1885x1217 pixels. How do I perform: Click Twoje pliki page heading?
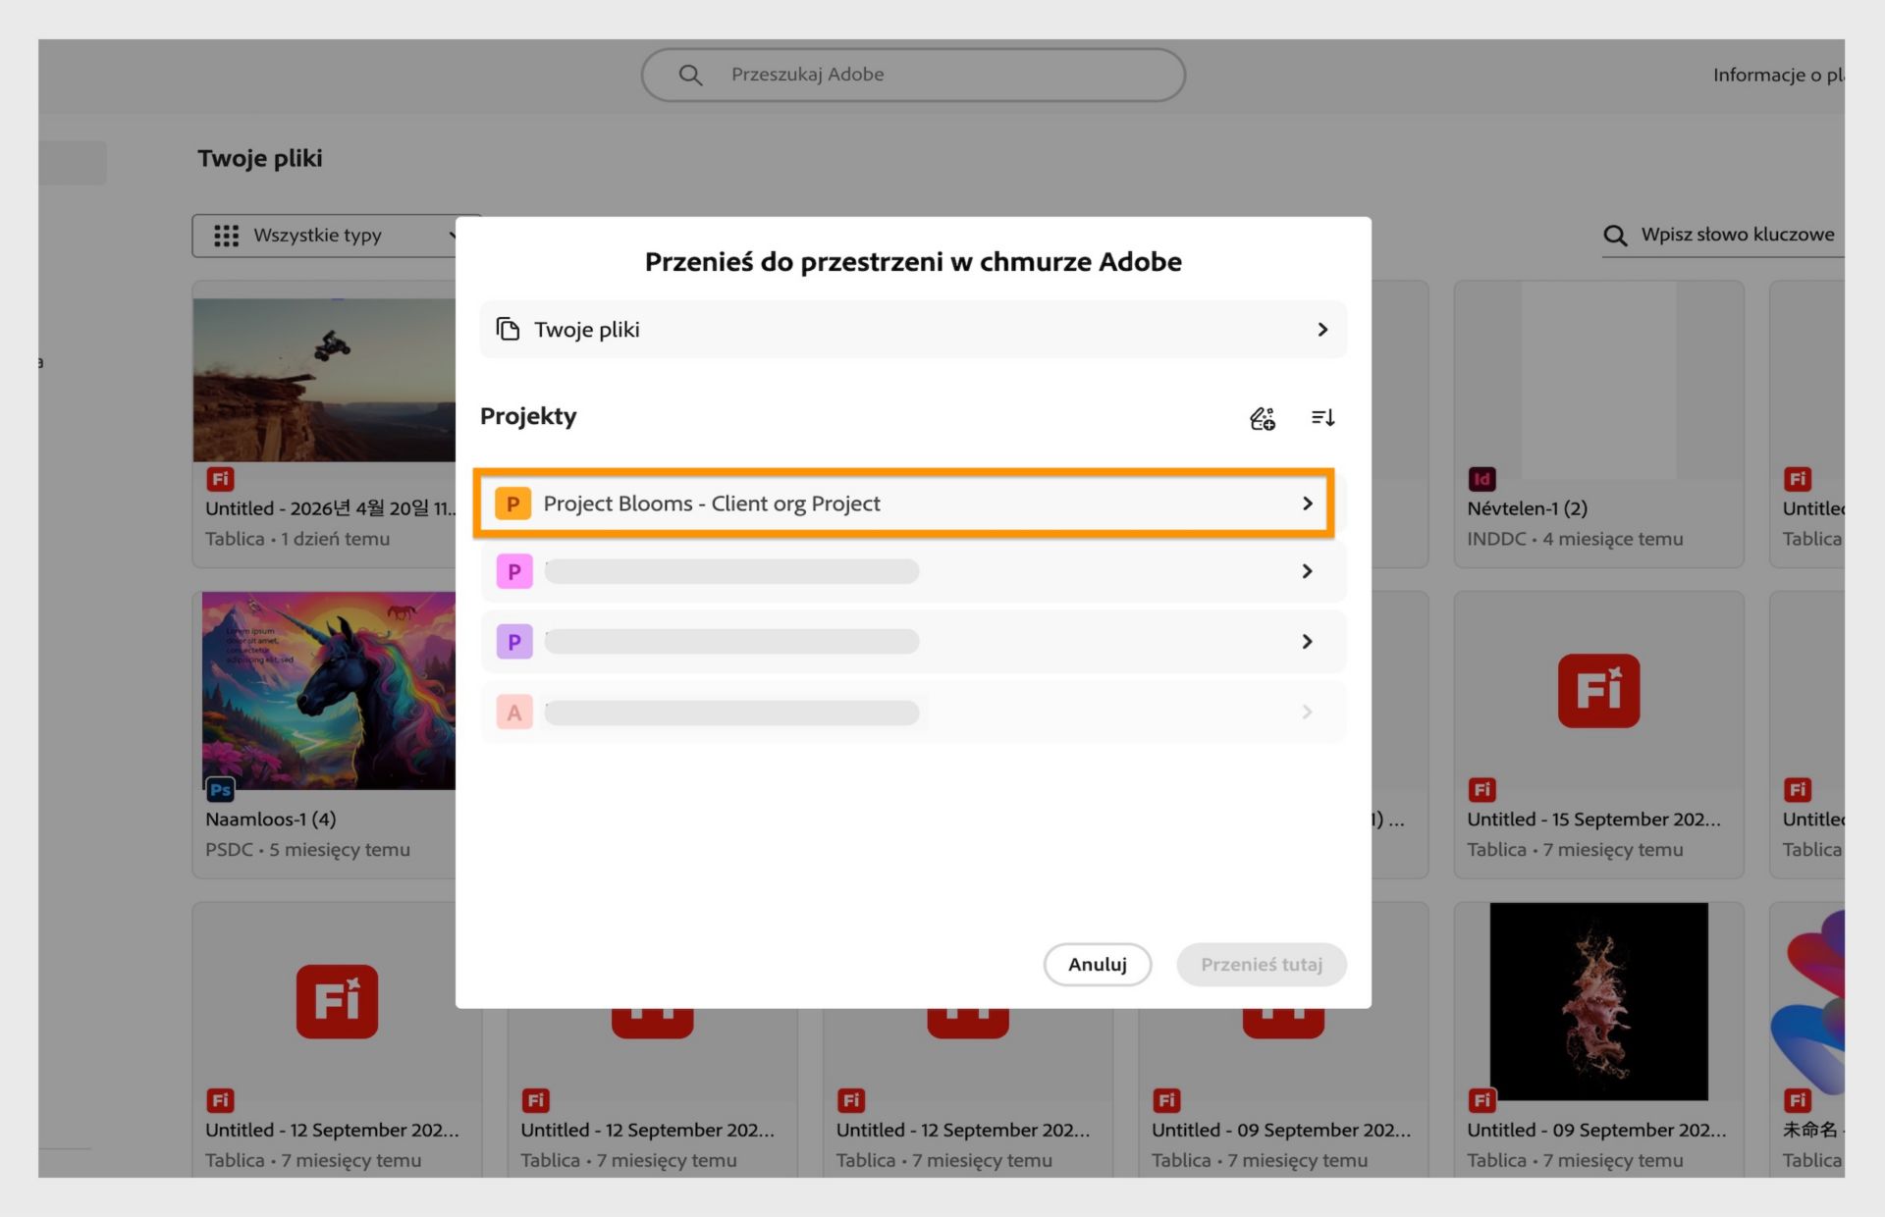pyautogui.click(x=260, y=158)
